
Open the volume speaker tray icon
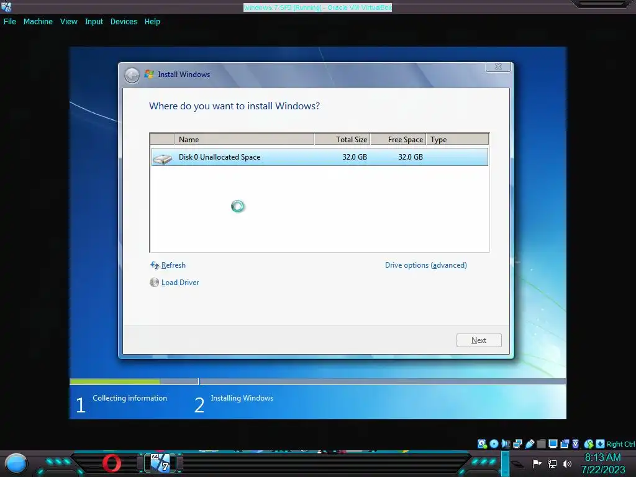tap(567, 463)
